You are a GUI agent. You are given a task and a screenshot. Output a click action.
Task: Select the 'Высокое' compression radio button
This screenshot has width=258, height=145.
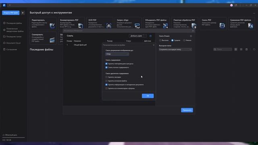[160, 40]
